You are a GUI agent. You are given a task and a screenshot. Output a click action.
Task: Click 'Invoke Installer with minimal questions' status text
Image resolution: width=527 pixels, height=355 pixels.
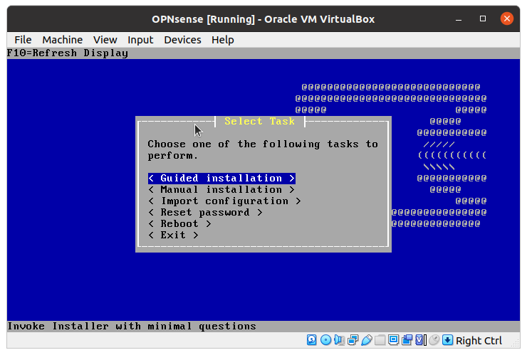click(132, 326)
